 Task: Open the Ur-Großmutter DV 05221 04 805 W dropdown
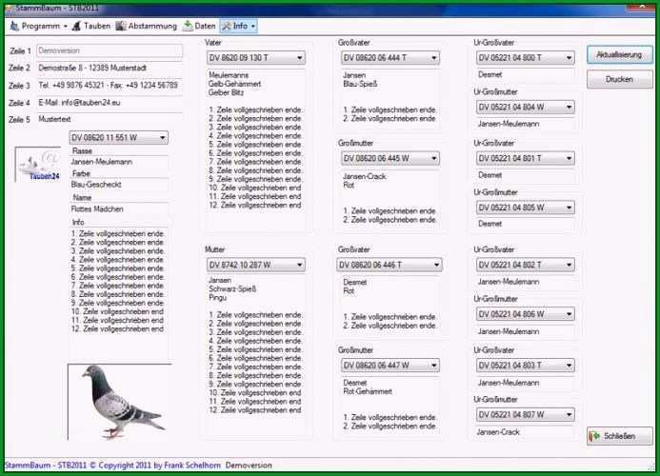526,208
